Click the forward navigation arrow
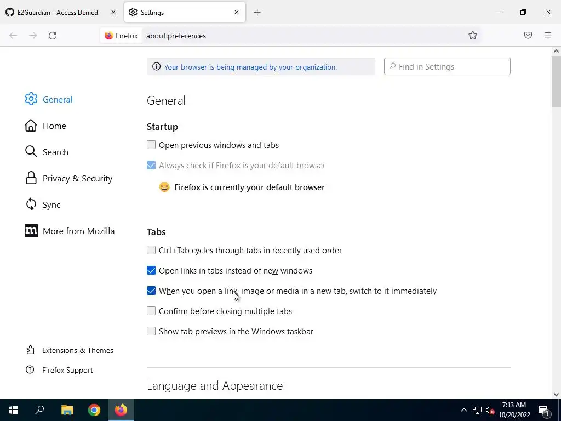The image size is (561, 421). 33,36
